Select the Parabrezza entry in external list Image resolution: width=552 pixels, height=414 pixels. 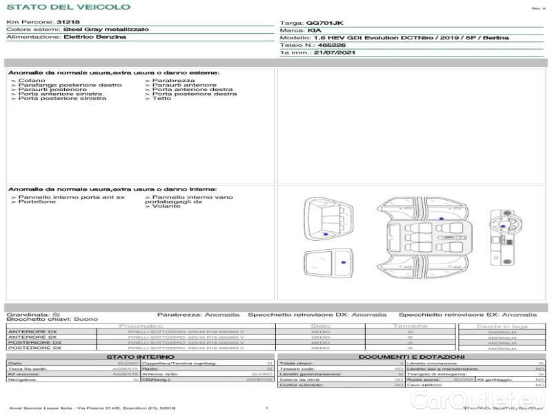coord(170,80)
